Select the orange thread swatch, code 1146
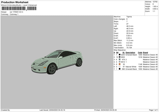This screenshot has height=112, width=159. pos(120,64)
